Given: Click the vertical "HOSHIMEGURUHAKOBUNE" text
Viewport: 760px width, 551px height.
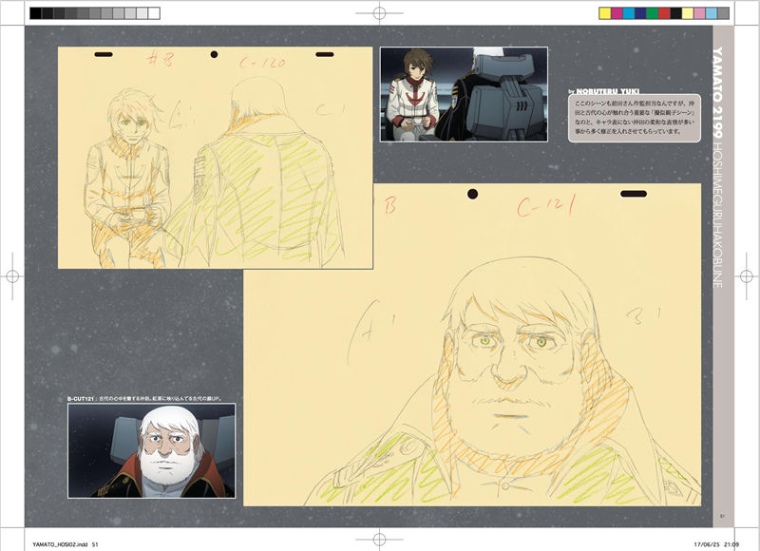Looking at the screenshot, I should coord(718,216).
